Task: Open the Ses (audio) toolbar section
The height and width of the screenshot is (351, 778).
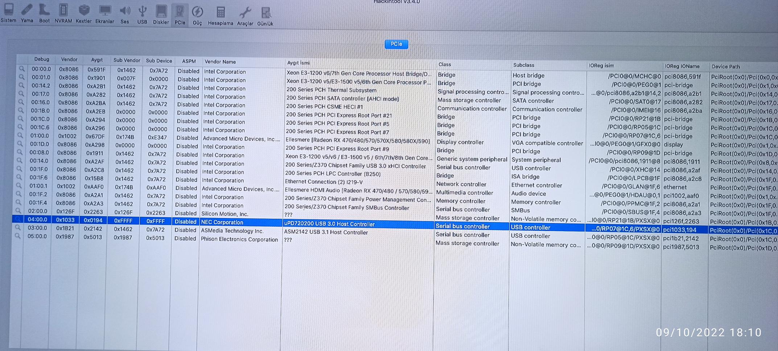Action: (125, 14)
